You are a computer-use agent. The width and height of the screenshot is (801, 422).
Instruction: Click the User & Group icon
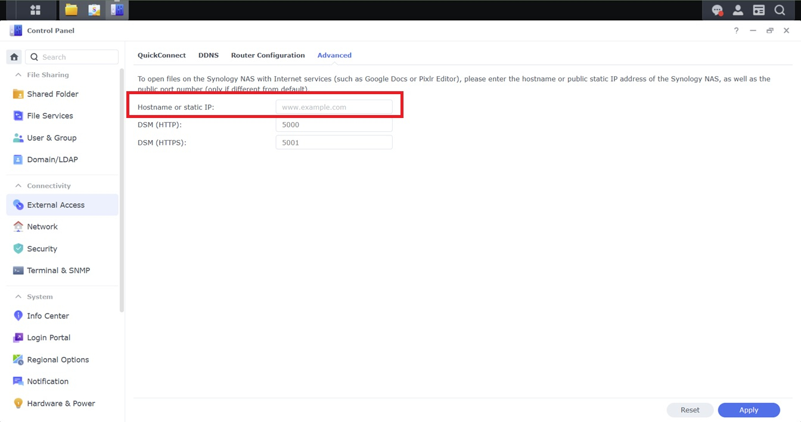[x=18, y=138]
